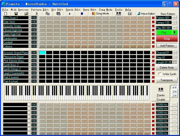
Task: Enable the Write Synth checkbox
Action: (x=160, y=74)
